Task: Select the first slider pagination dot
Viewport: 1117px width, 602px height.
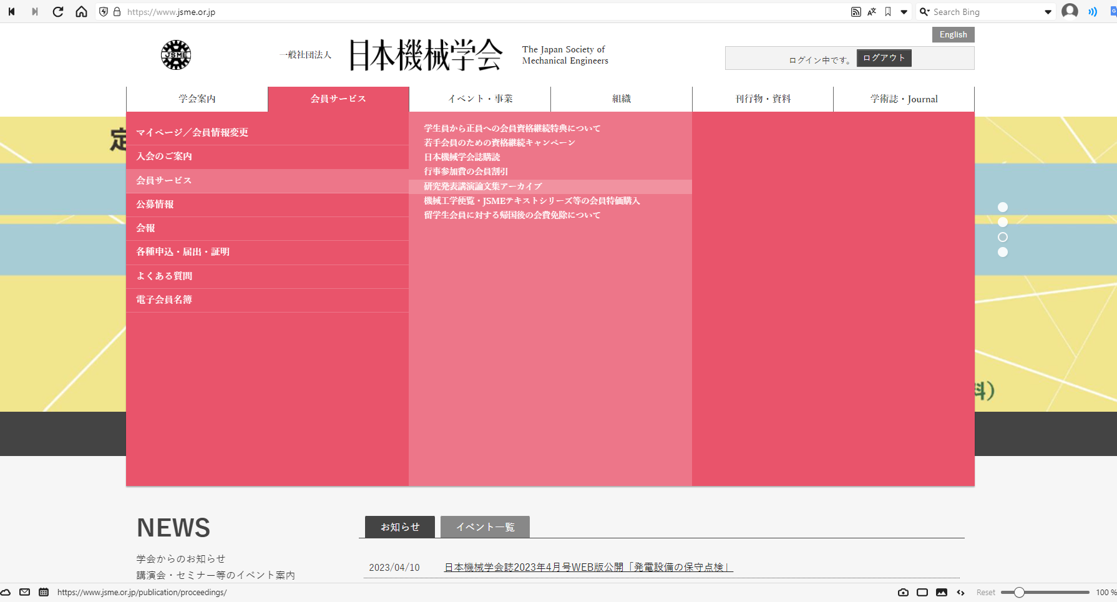Action: [x=1003, y=207]
